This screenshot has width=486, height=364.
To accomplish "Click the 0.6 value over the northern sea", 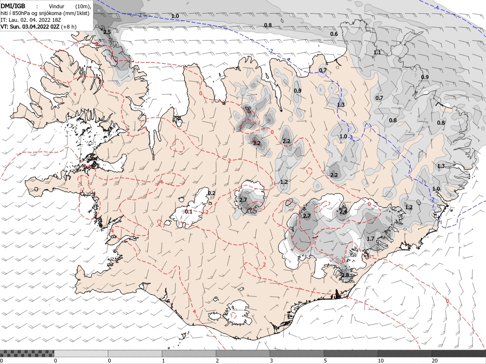I will click(x=334, y=34).
